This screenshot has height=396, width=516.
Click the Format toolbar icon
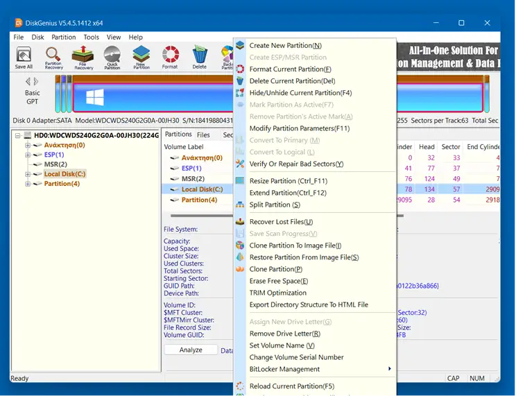pos(170,58)
